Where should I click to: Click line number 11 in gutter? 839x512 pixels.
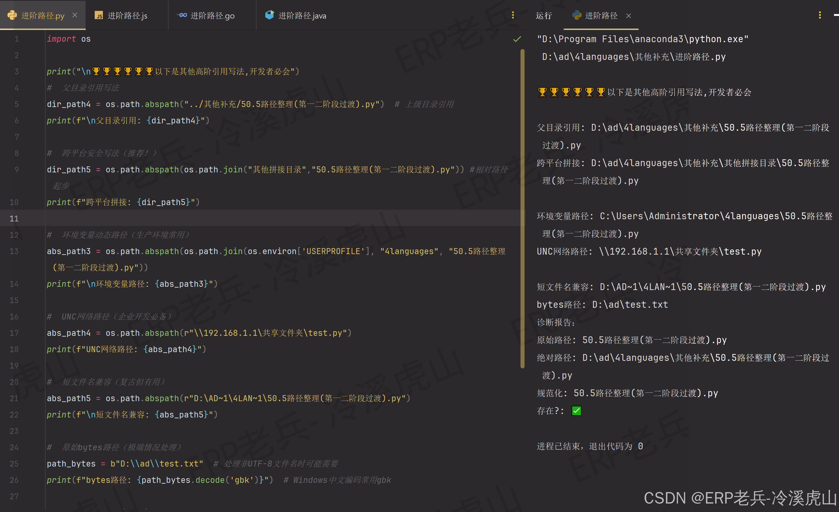pyautogui.click(x=14, y=219)
